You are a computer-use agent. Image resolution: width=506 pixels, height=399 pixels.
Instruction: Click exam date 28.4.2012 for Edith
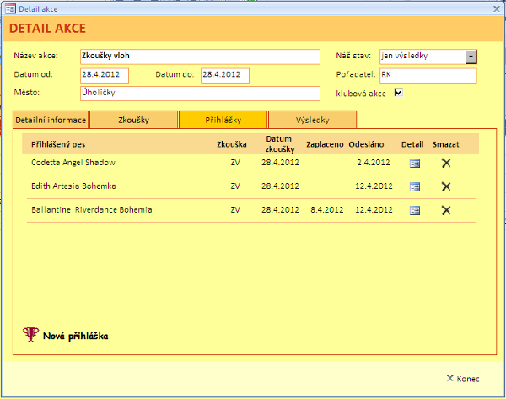(280, 186)
